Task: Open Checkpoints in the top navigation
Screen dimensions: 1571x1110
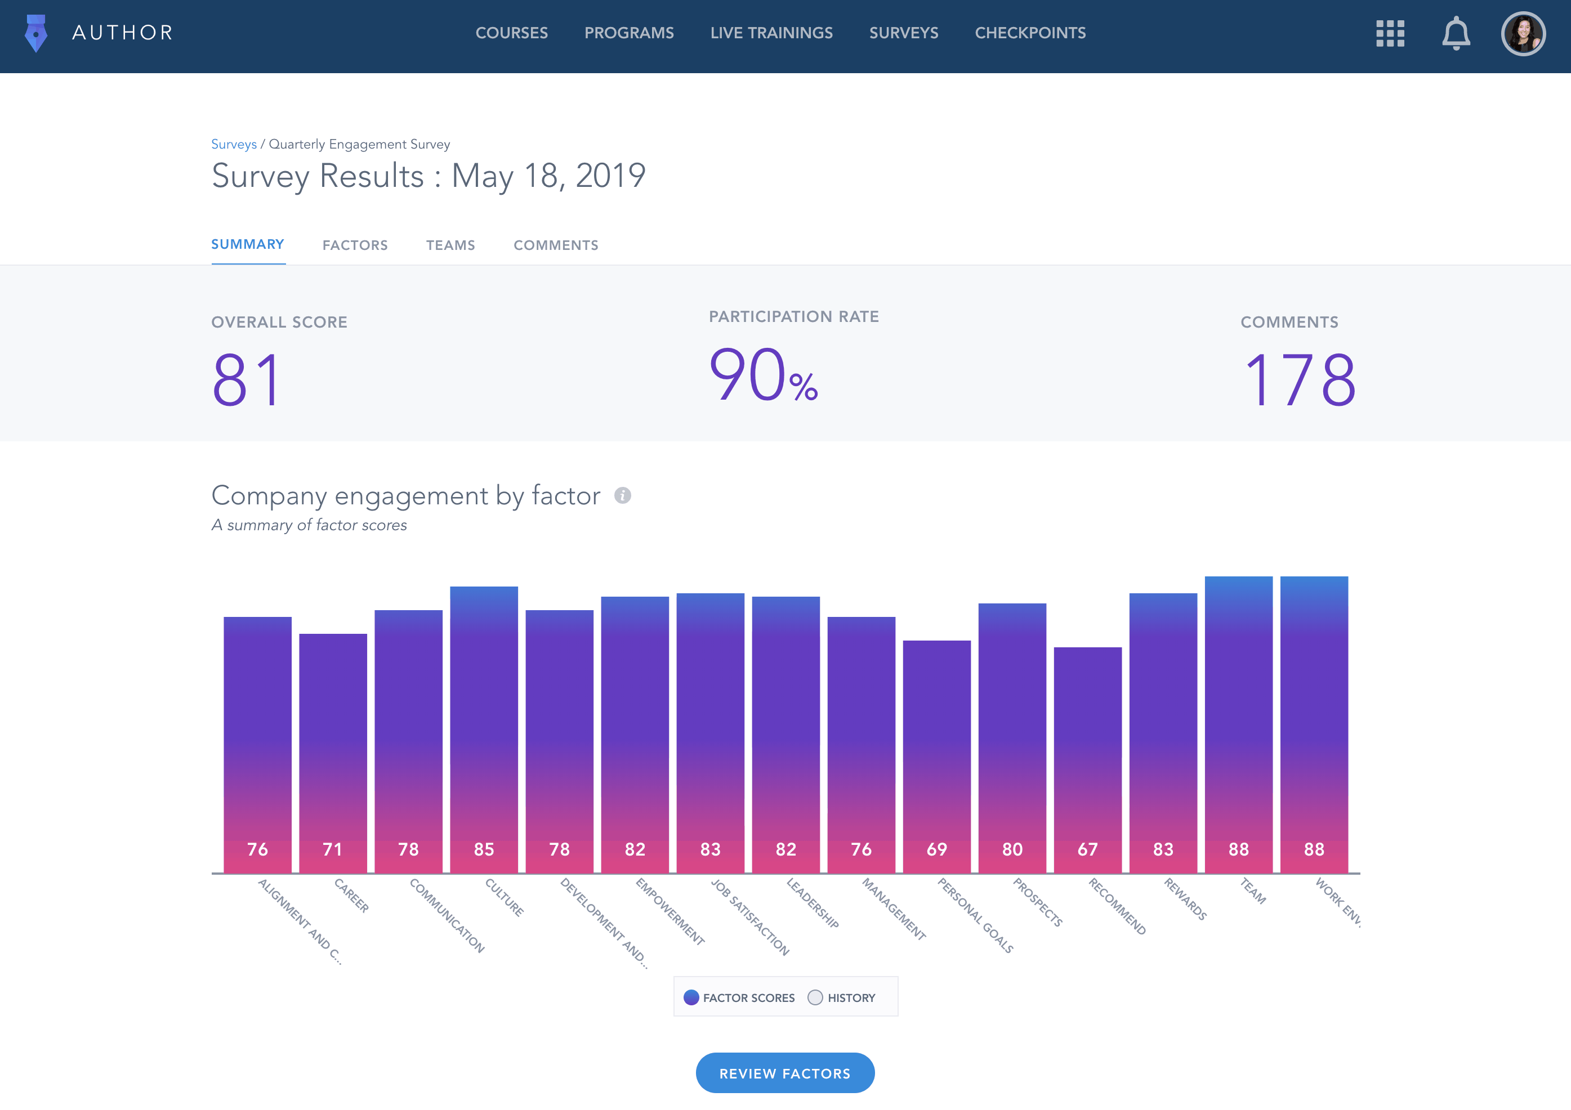Action: point(1030,33)
